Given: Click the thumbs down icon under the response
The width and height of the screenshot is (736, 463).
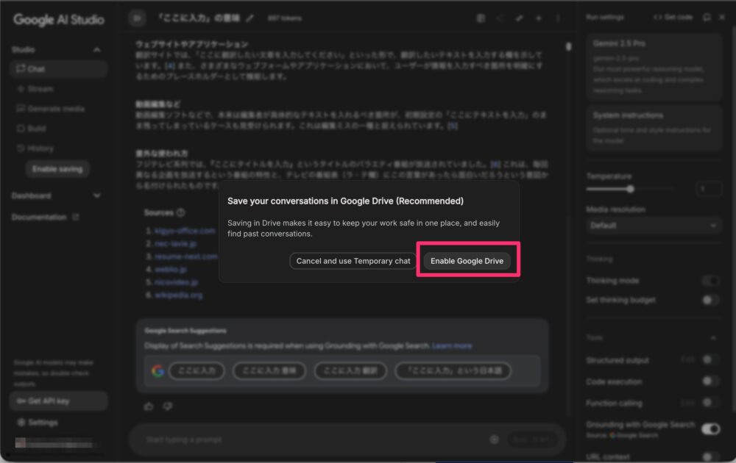Looking at the screenshot, I should click(167, 406).
